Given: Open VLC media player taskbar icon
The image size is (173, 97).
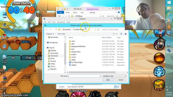Looking at the screenshot, I should click(x=169, y=26).
